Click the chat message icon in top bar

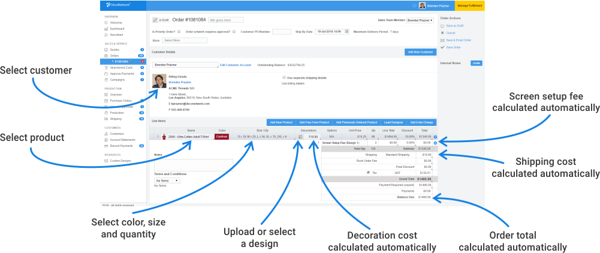[x=415, y=5]
